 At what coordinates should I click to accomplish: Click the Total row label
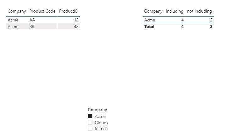[x=149, y=26]
